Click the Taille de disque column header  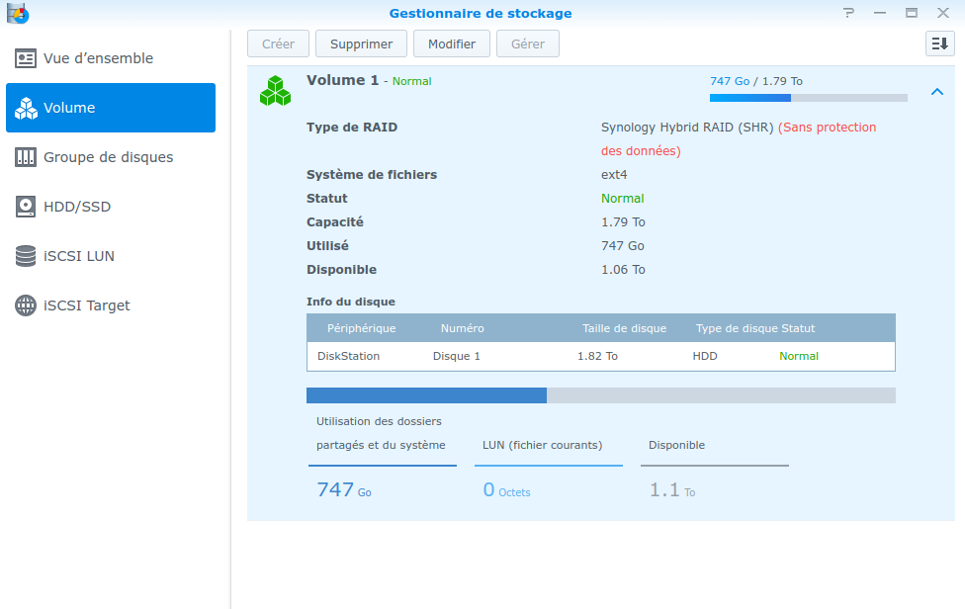[625, 328]
